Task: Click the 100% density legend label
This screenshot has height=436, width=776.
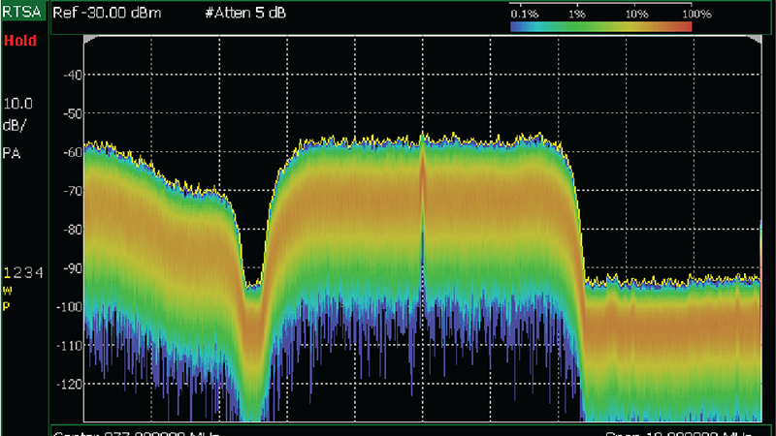Action: [696, 15]
